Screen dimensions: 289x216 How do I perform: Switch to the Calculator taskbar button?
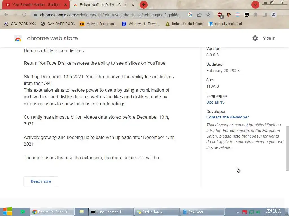202,212
